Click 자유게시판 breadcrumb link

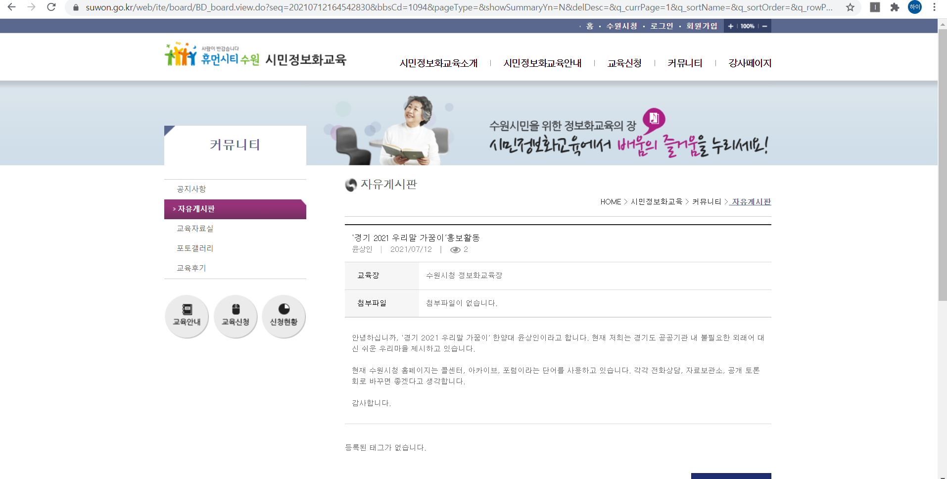751,202
